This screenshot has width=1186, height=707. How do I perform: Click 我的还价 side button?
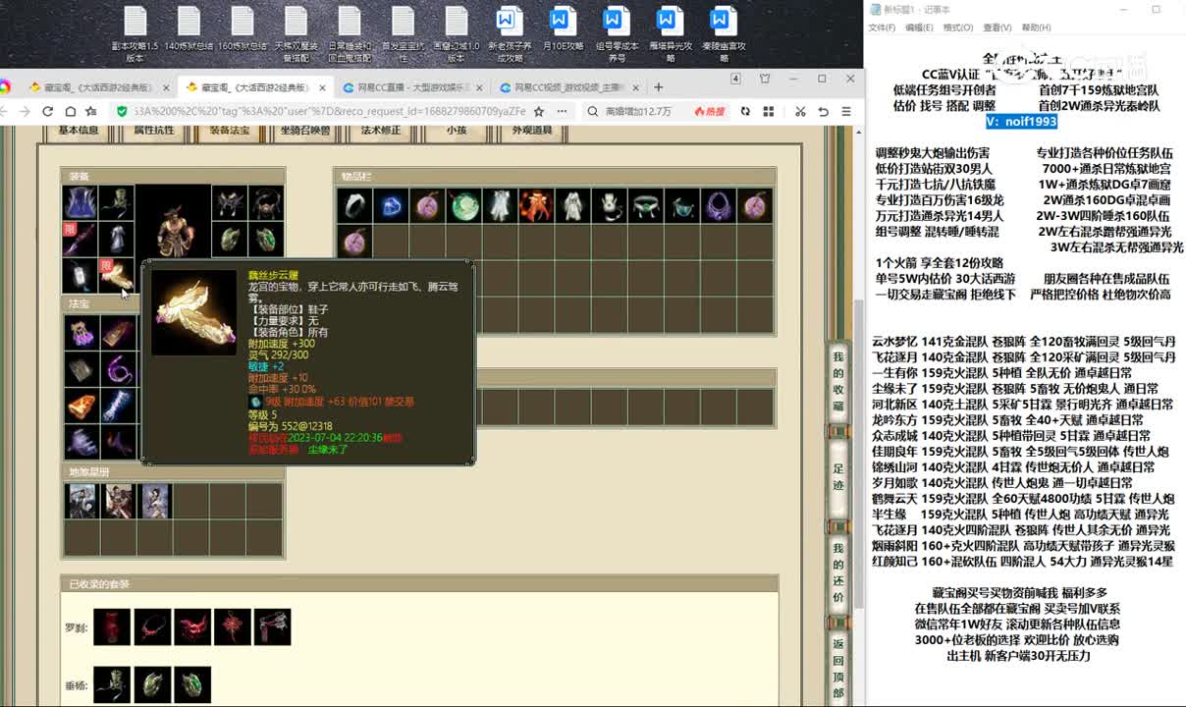pos(838,573)
